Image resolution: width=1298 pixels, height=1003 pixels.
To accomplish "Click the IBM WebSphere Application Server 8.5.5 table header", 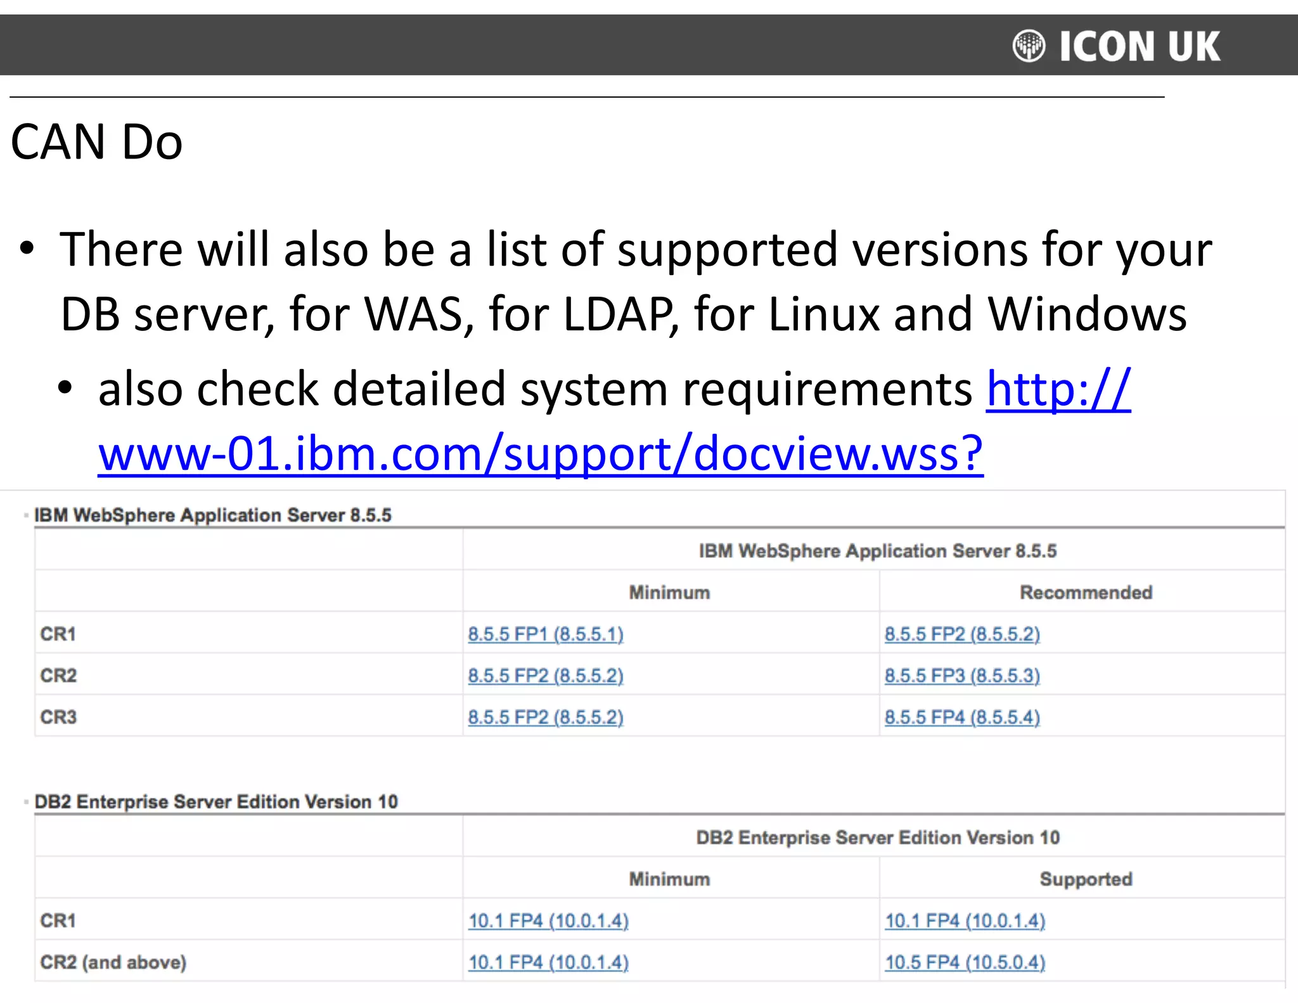I will 878,551.
